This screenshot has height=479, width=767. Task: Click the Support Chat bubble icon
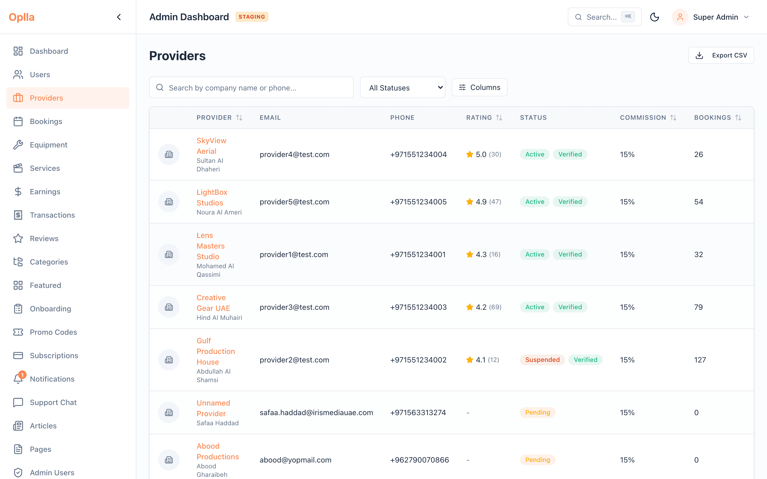tap(18, 402)
